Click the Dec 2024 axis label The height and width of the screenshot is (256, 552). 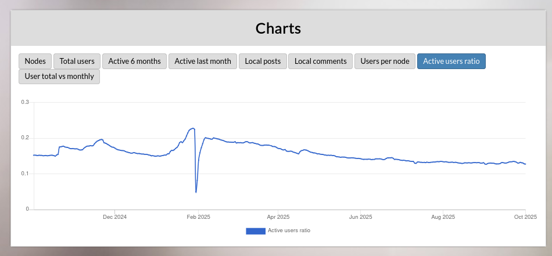click(114, 217)
